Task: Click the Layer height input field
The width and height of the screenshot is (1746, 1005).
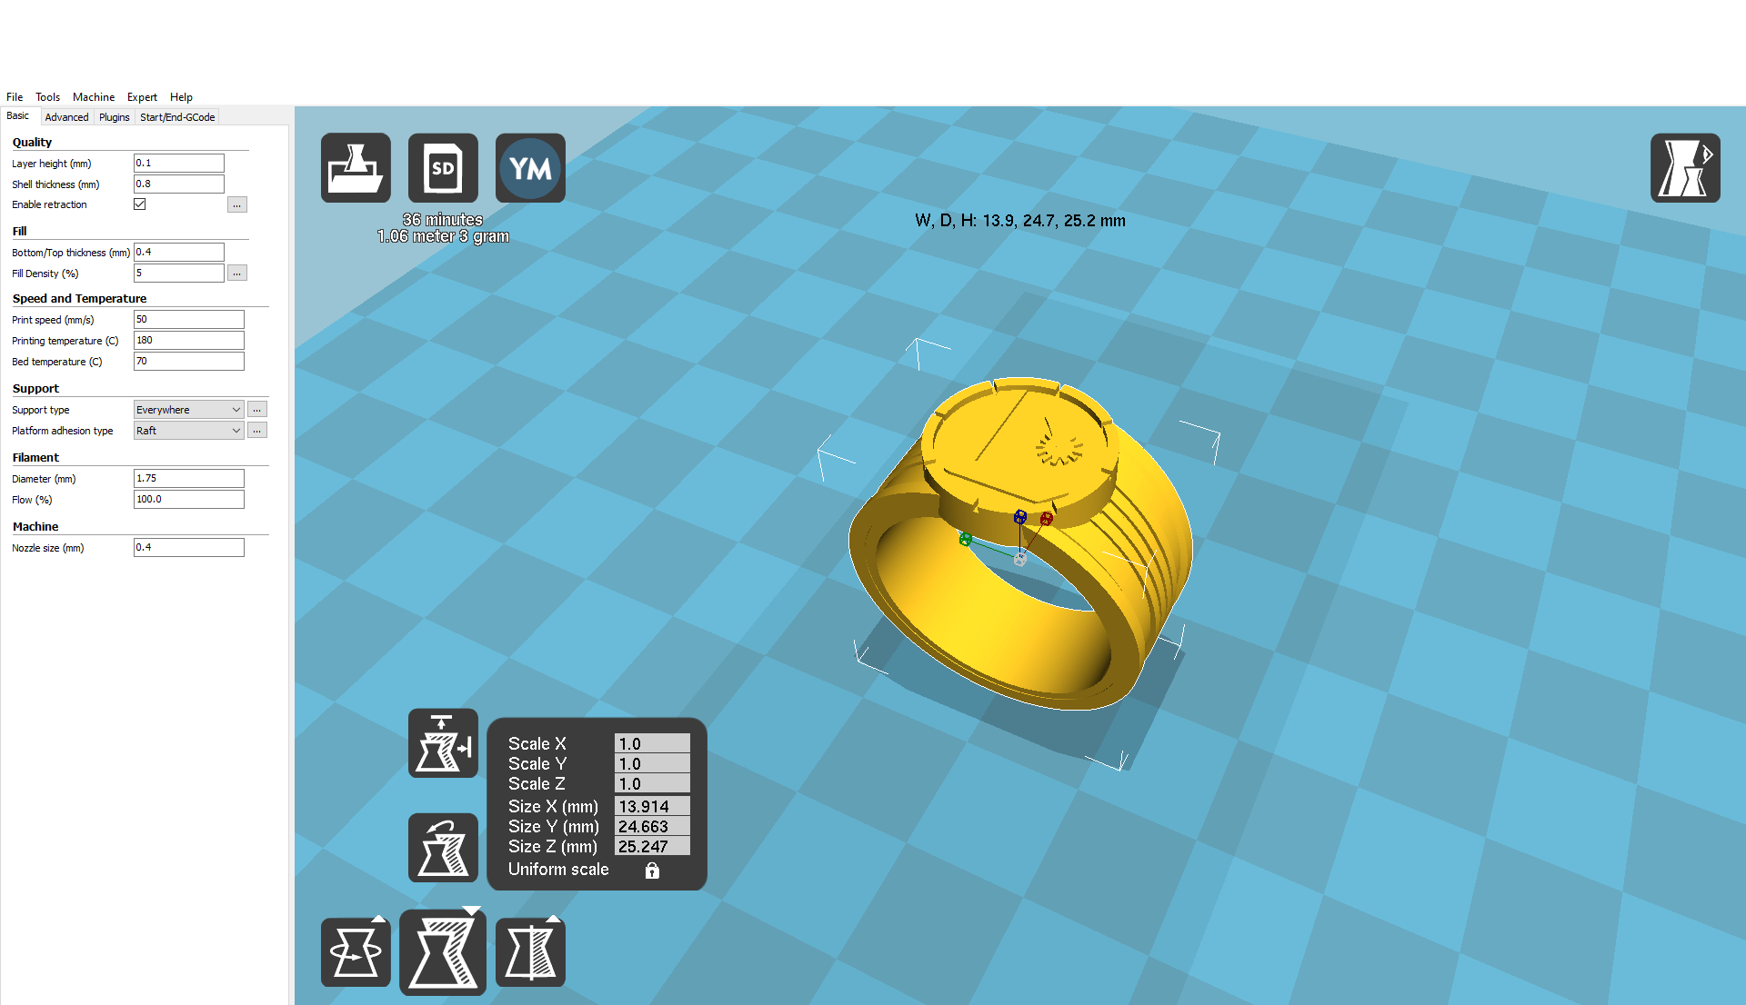Action: coord(178,164)
